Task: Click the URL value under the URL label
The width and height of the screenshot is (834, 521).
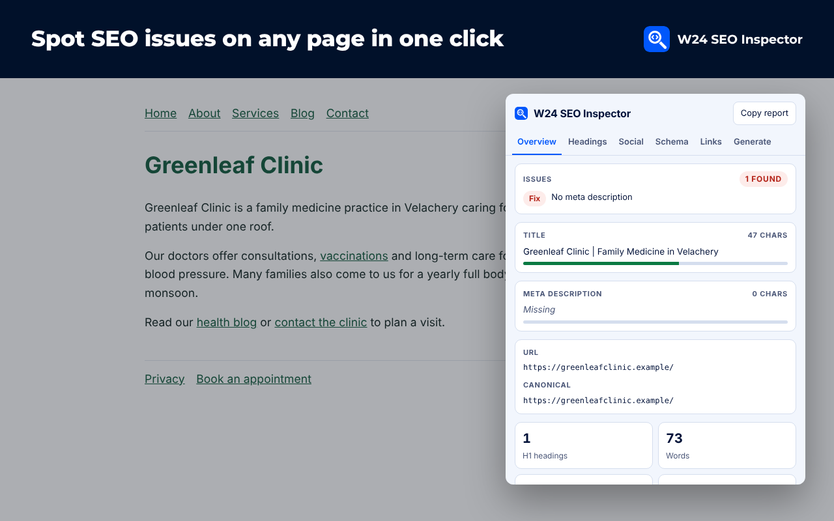Action: point(598,367)
